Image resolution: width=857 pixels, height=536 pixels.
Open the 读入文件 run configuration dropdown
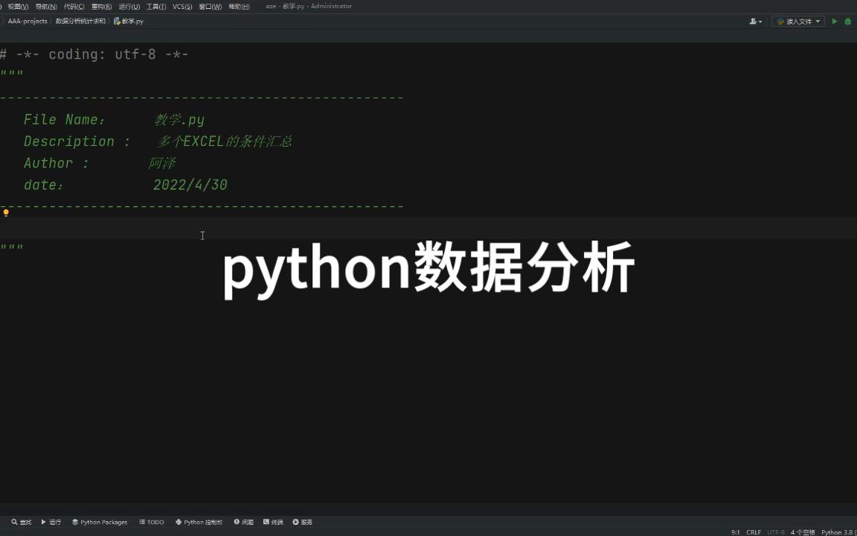(x=798, y=21)
